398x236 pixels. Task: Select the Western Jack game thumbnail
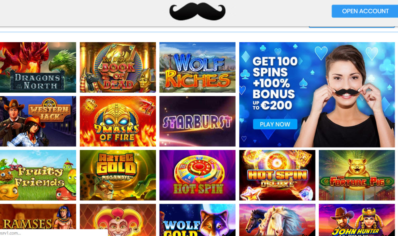click(x=38, y=121)
